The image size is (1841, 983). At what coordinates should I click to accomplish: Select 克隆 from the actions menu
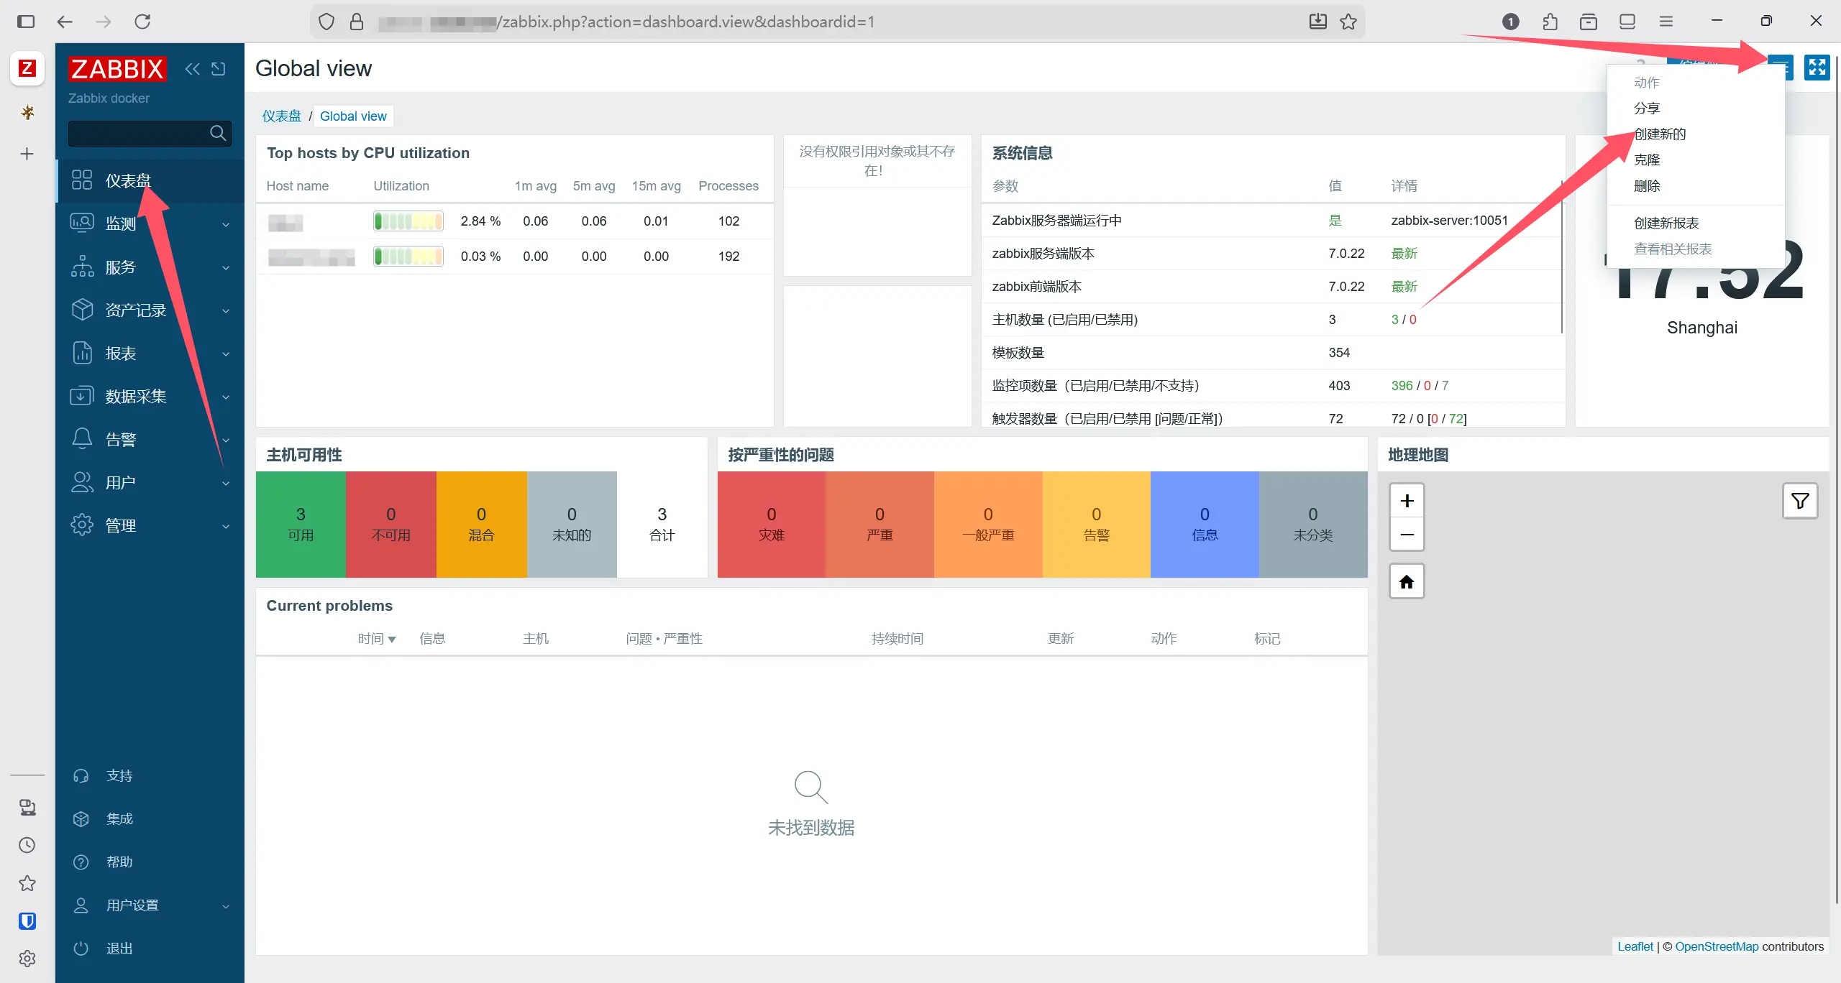(x=1646, y=160)
